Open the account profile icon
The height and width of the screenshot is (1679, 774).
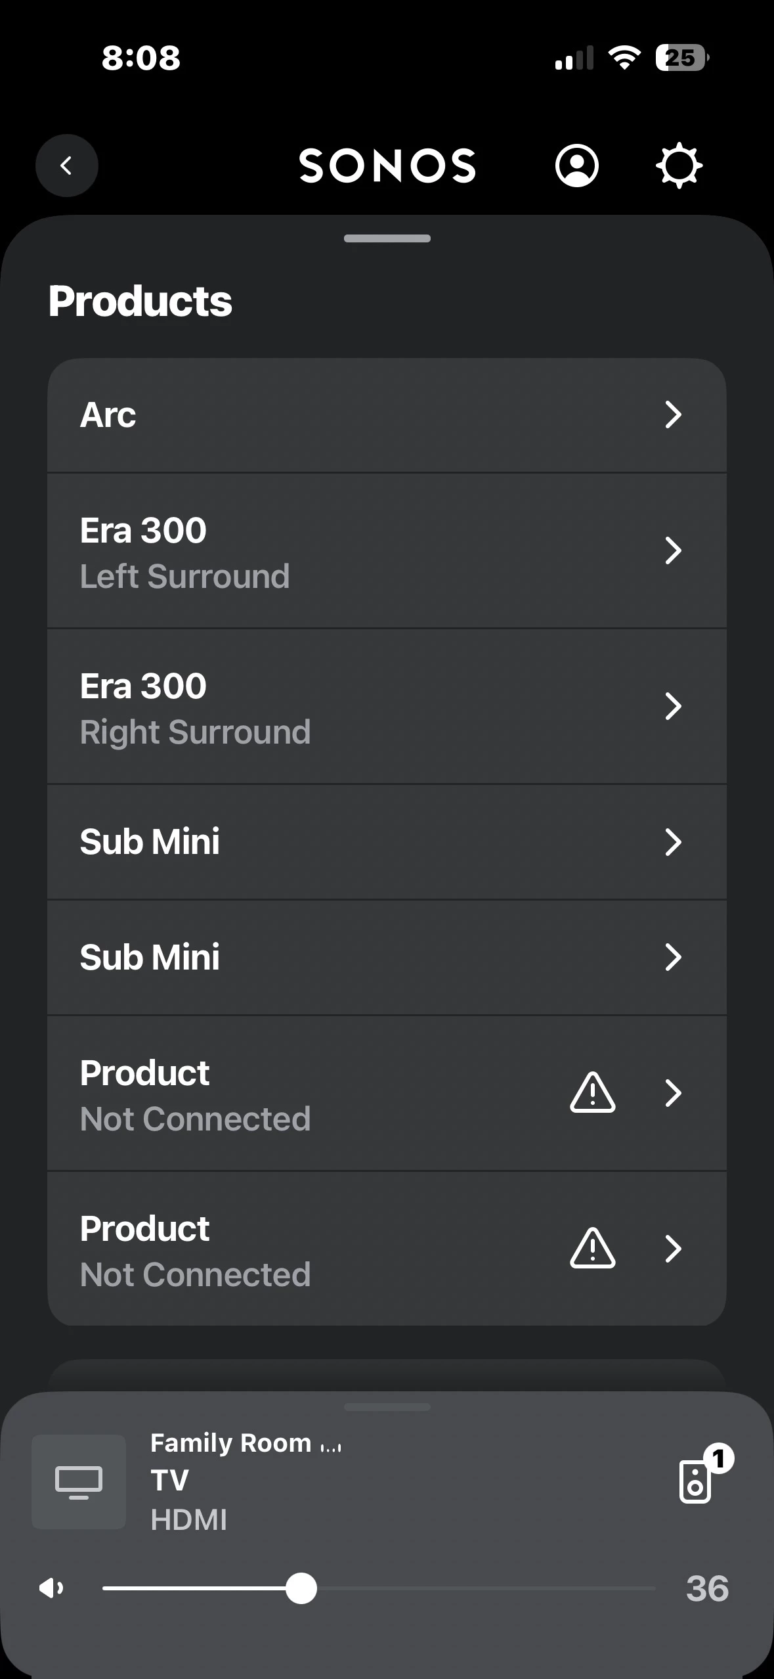pos(576,166)
